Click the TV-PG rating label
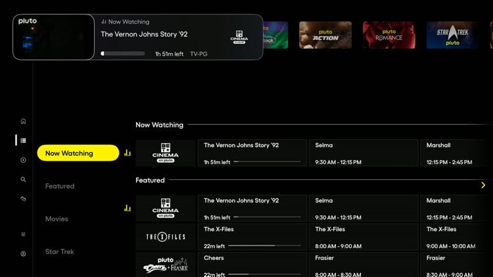The image size is (493, 277). pos(199,54)
